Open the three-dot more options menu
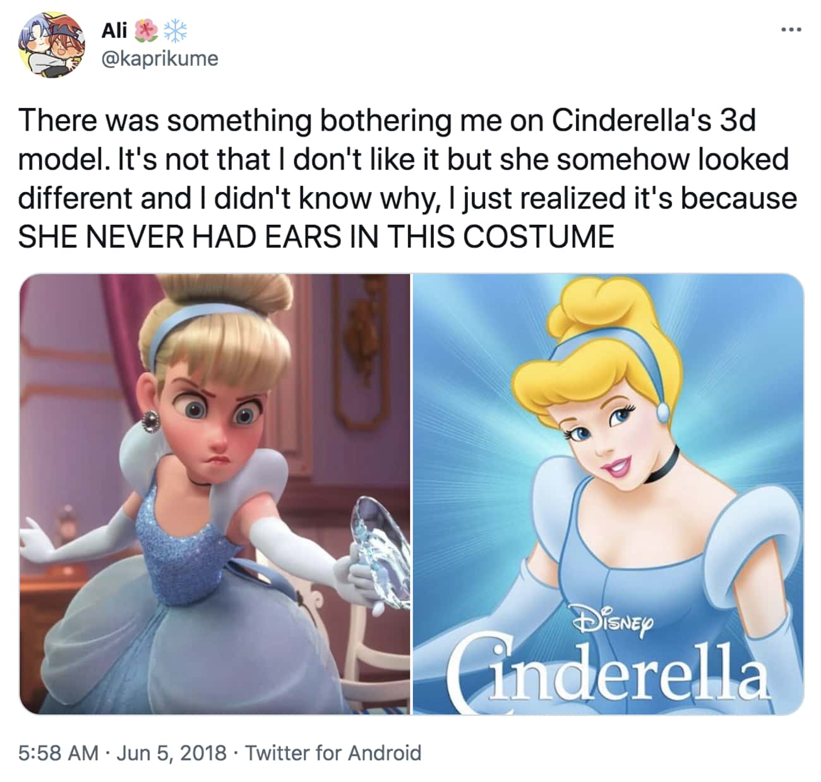The height and width of the screenshot is (782, 821). coord(791,29)
